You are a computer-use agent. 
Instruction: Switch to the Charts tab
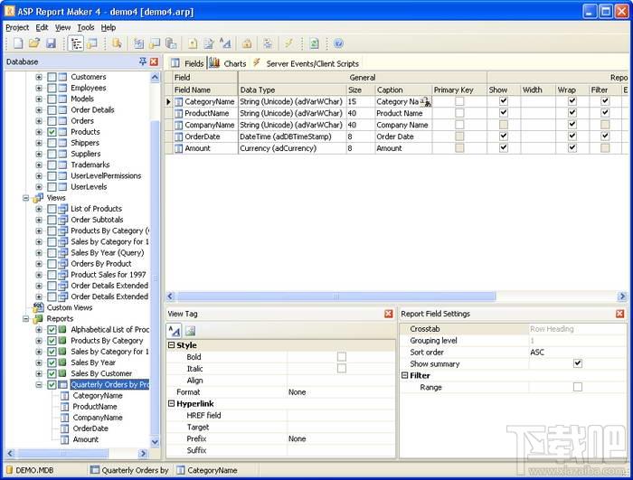[x=228, y=63]
